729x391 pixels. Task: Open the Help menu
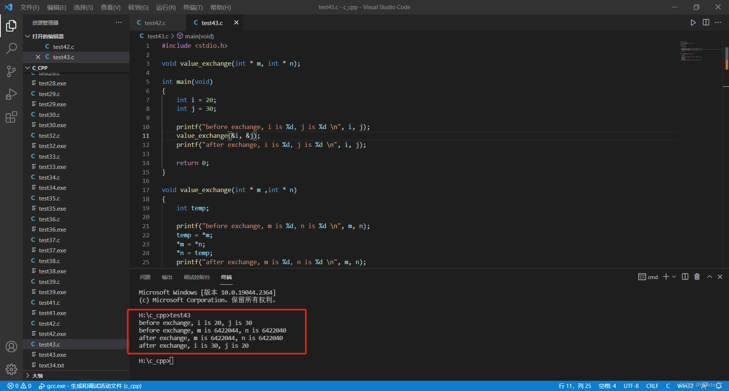pyautogui.click(x=221, y=7)
